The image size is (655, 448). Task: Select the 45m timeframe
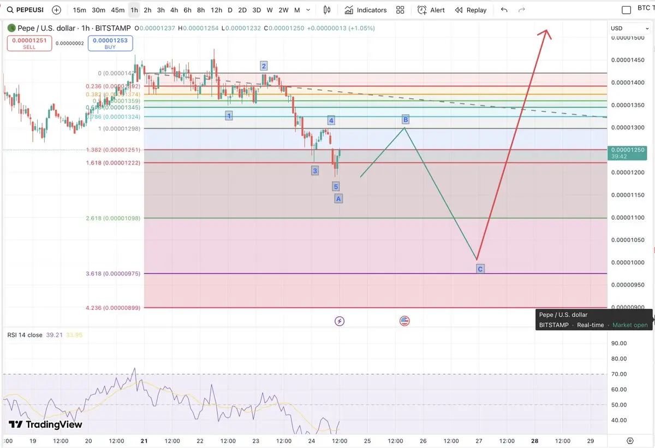pyautogui.click(x=117, y=10)
